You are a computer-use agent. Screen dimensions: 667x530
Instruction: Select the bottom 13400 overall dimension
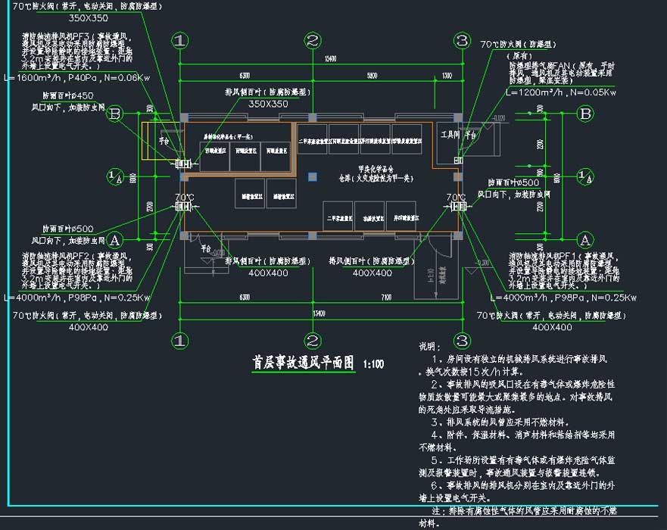[319, 313]
